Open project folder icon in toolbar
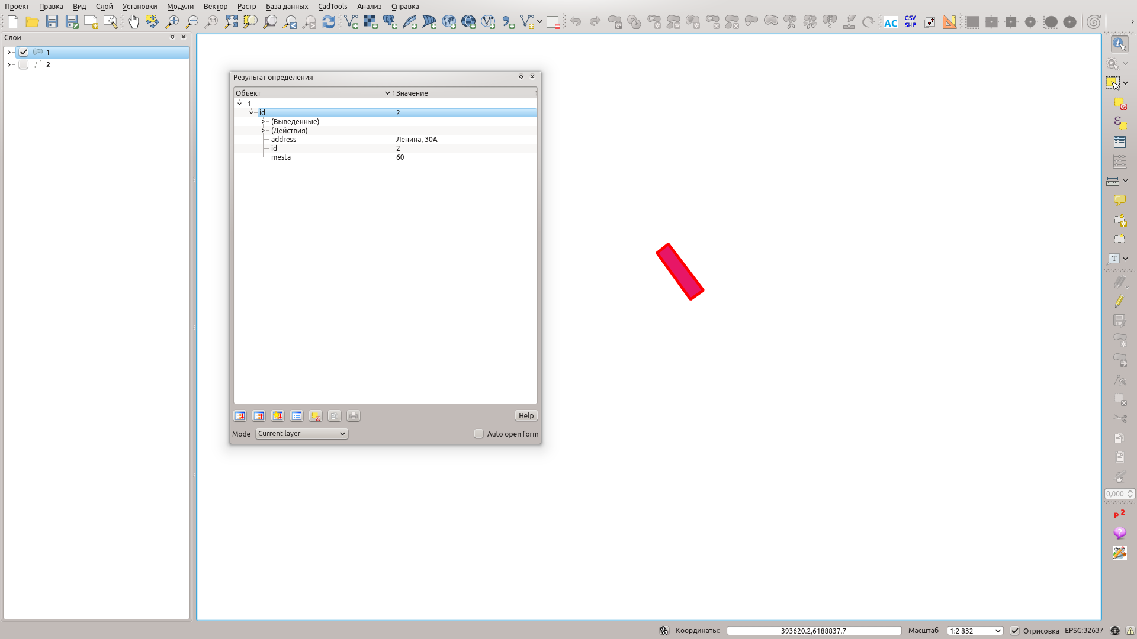 (32, 22)
